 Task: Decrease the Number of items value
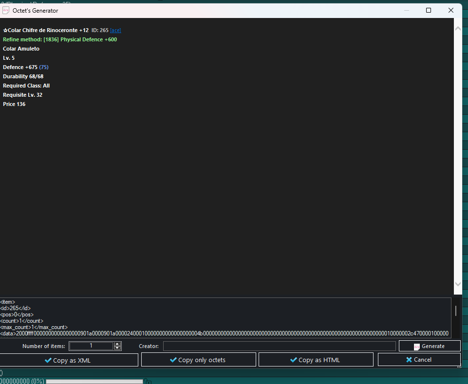pos(117,348)
